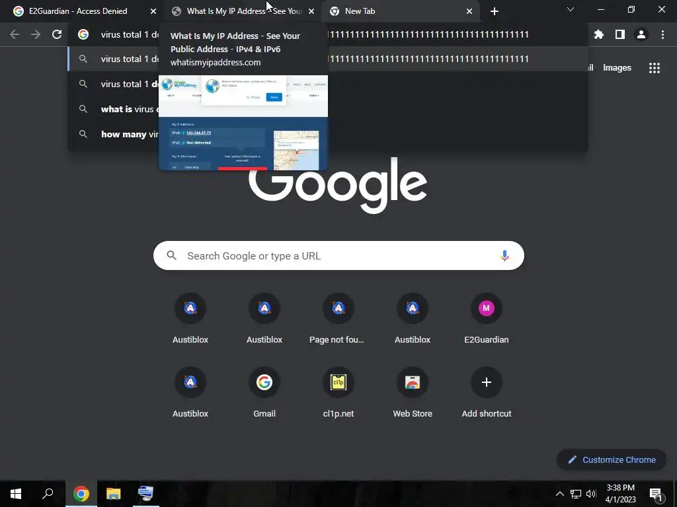The image size is (677, 507).
Task: Open the Page not fou... shortcut
Action: [338, 319]
